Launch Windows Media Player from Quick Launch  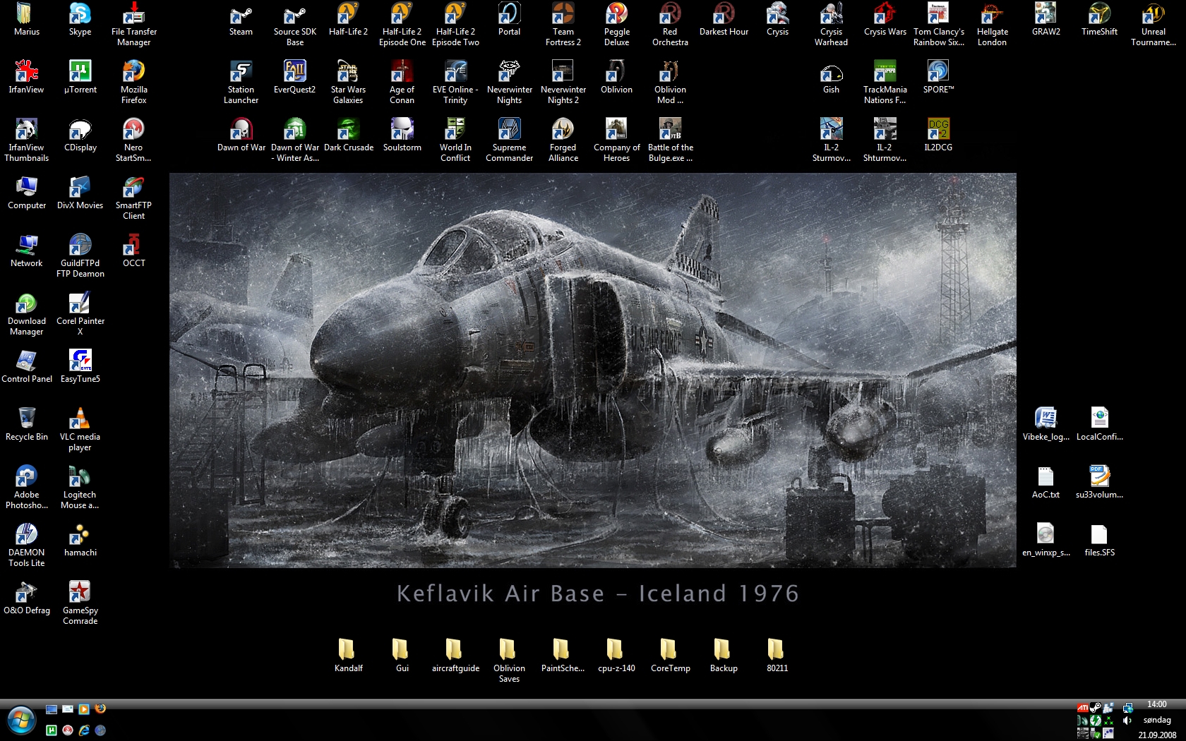tap(84, 709)
